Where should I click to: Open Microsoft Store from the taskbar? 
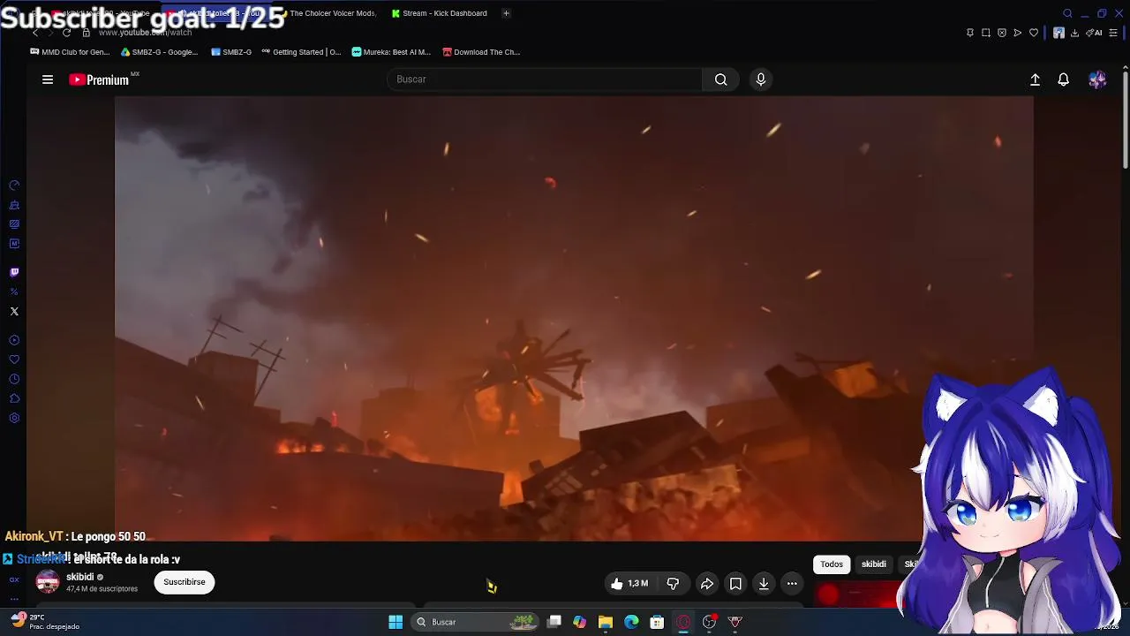[x=657, y=622]
